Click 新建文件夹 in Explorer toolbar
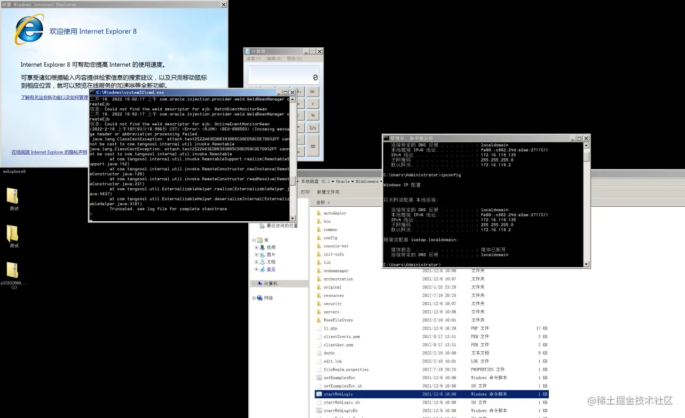Screen dimensions: 685x418 [x=328, y=192]
